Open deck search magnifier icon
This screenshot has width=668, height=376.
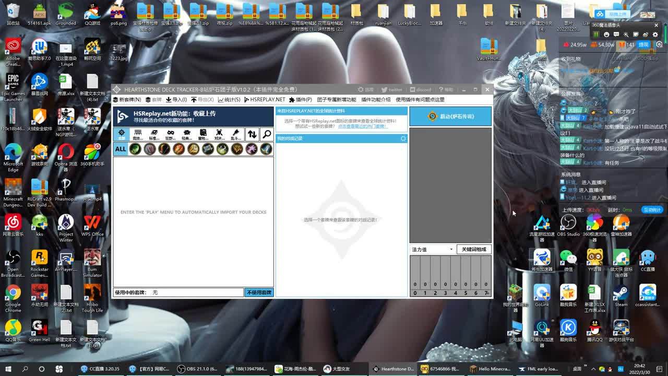pyautogui.click(x=267, y=134)
